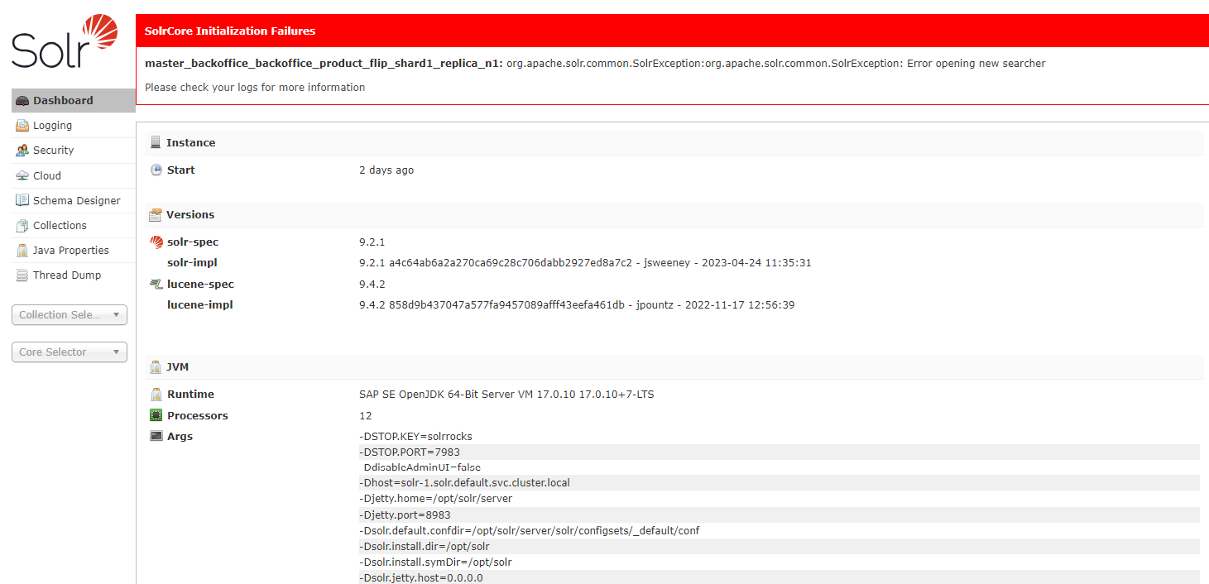Click the Runtime label
1209x584 pixels.
(x=190, y=395)
